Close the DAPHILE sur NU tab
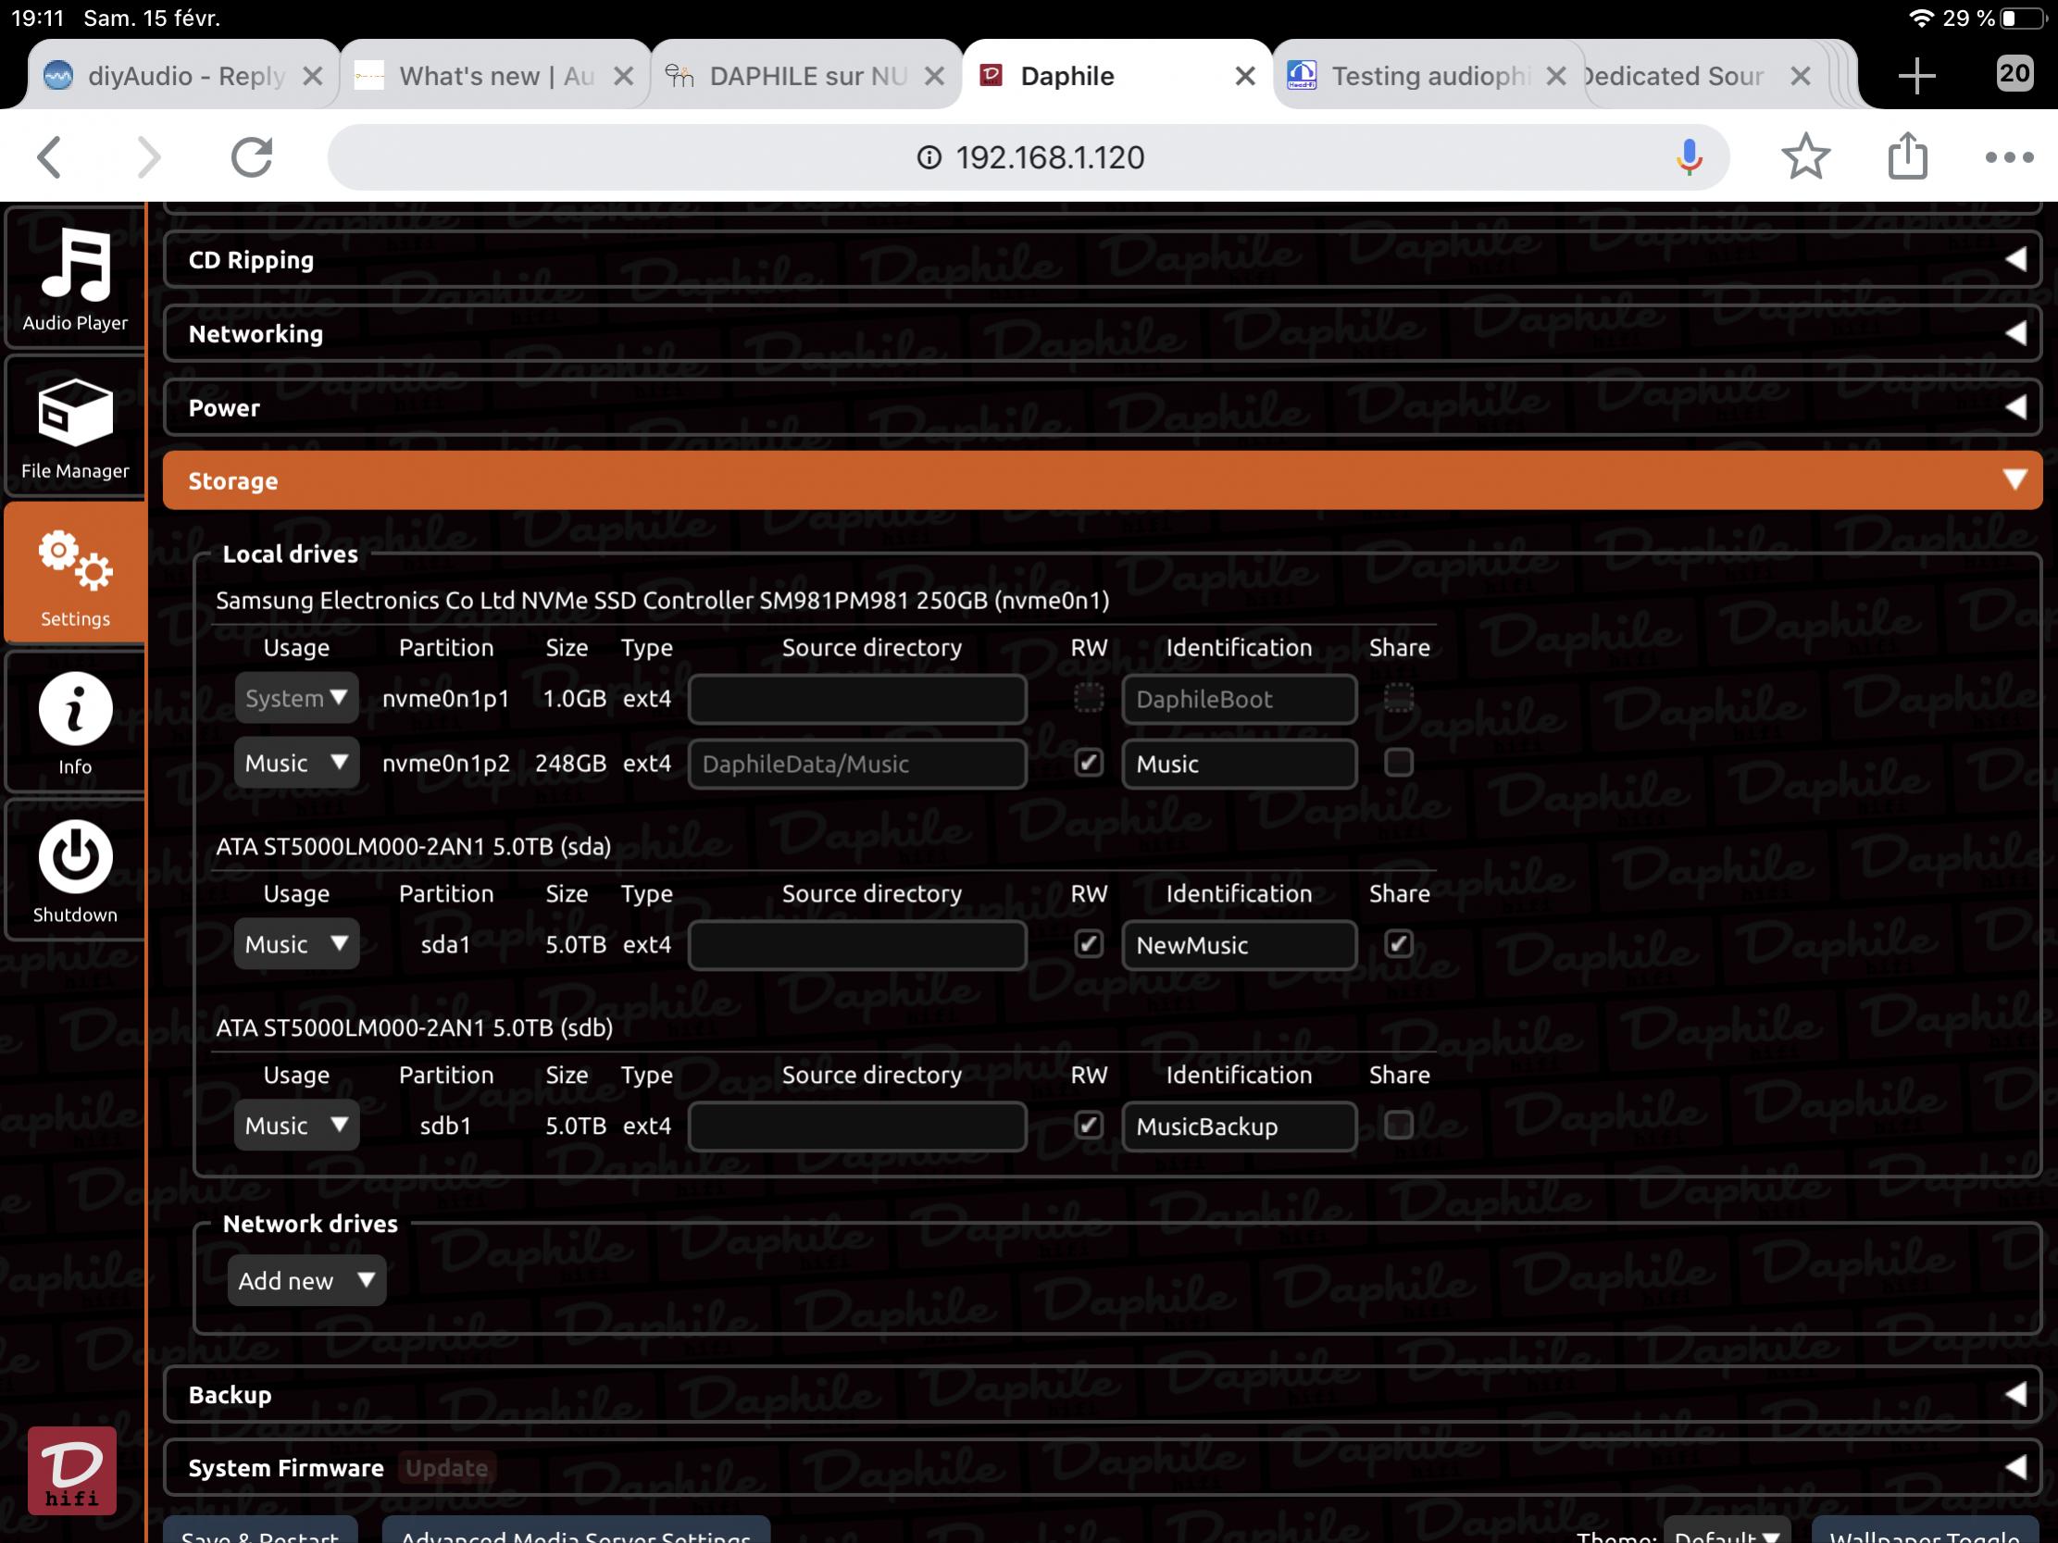Image resolution: width=2058 pixels, height=1543 pixels. pyautogui.click(x=934, y=76)
